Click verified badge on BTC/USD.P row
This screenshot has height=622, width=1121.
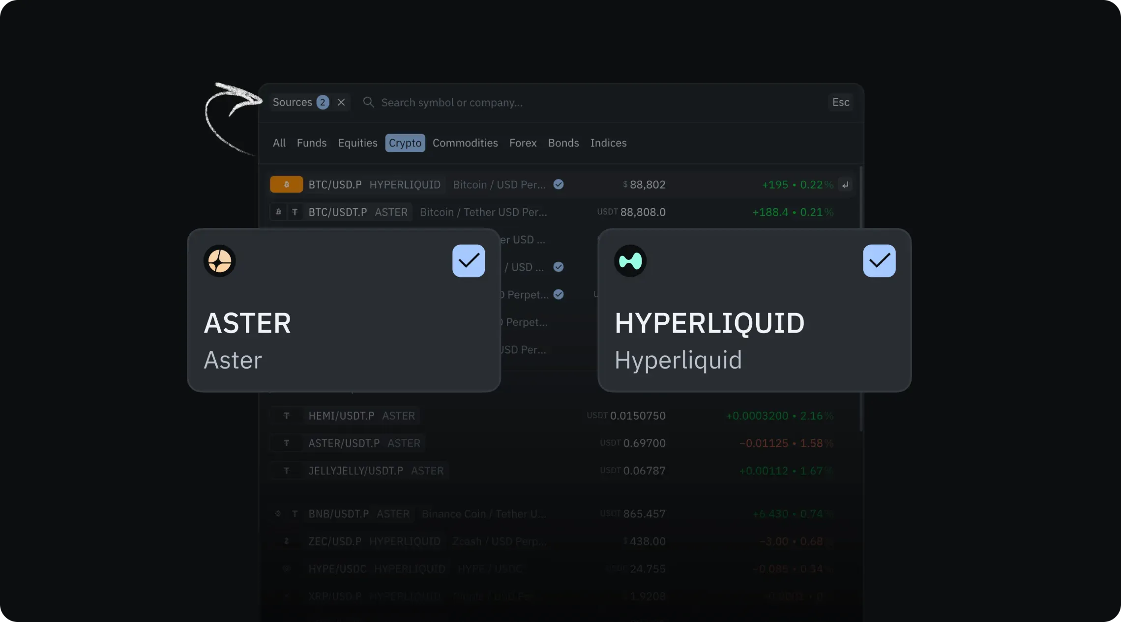point(558,184)
